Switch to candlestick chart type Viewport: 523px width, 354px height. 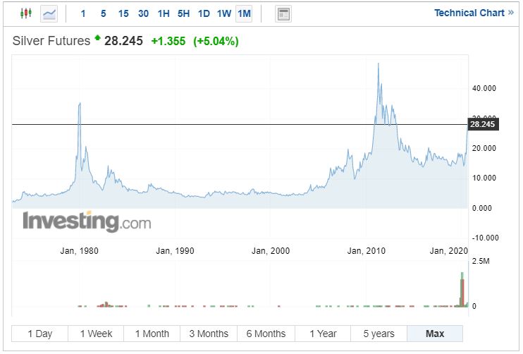[26, 13]
